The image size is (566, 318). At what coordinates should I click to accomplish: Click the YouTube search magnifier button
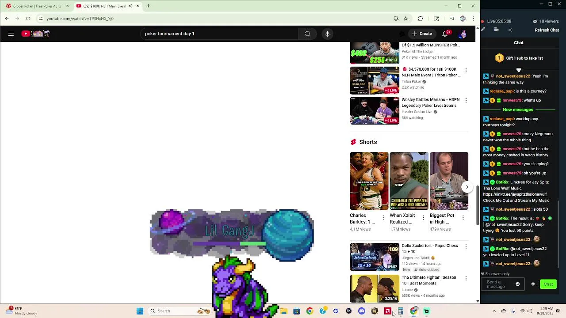click(307, 34)
